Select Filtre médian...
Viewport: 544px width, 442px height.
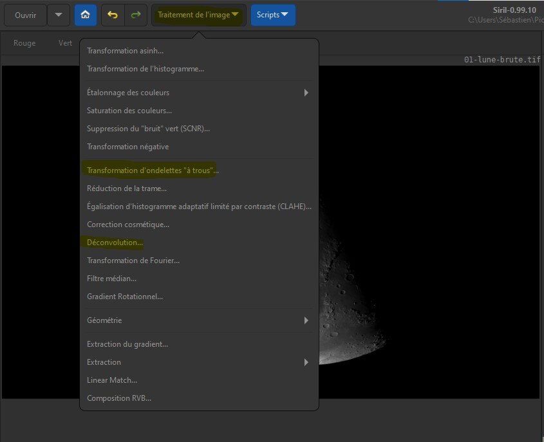(199, 279)
